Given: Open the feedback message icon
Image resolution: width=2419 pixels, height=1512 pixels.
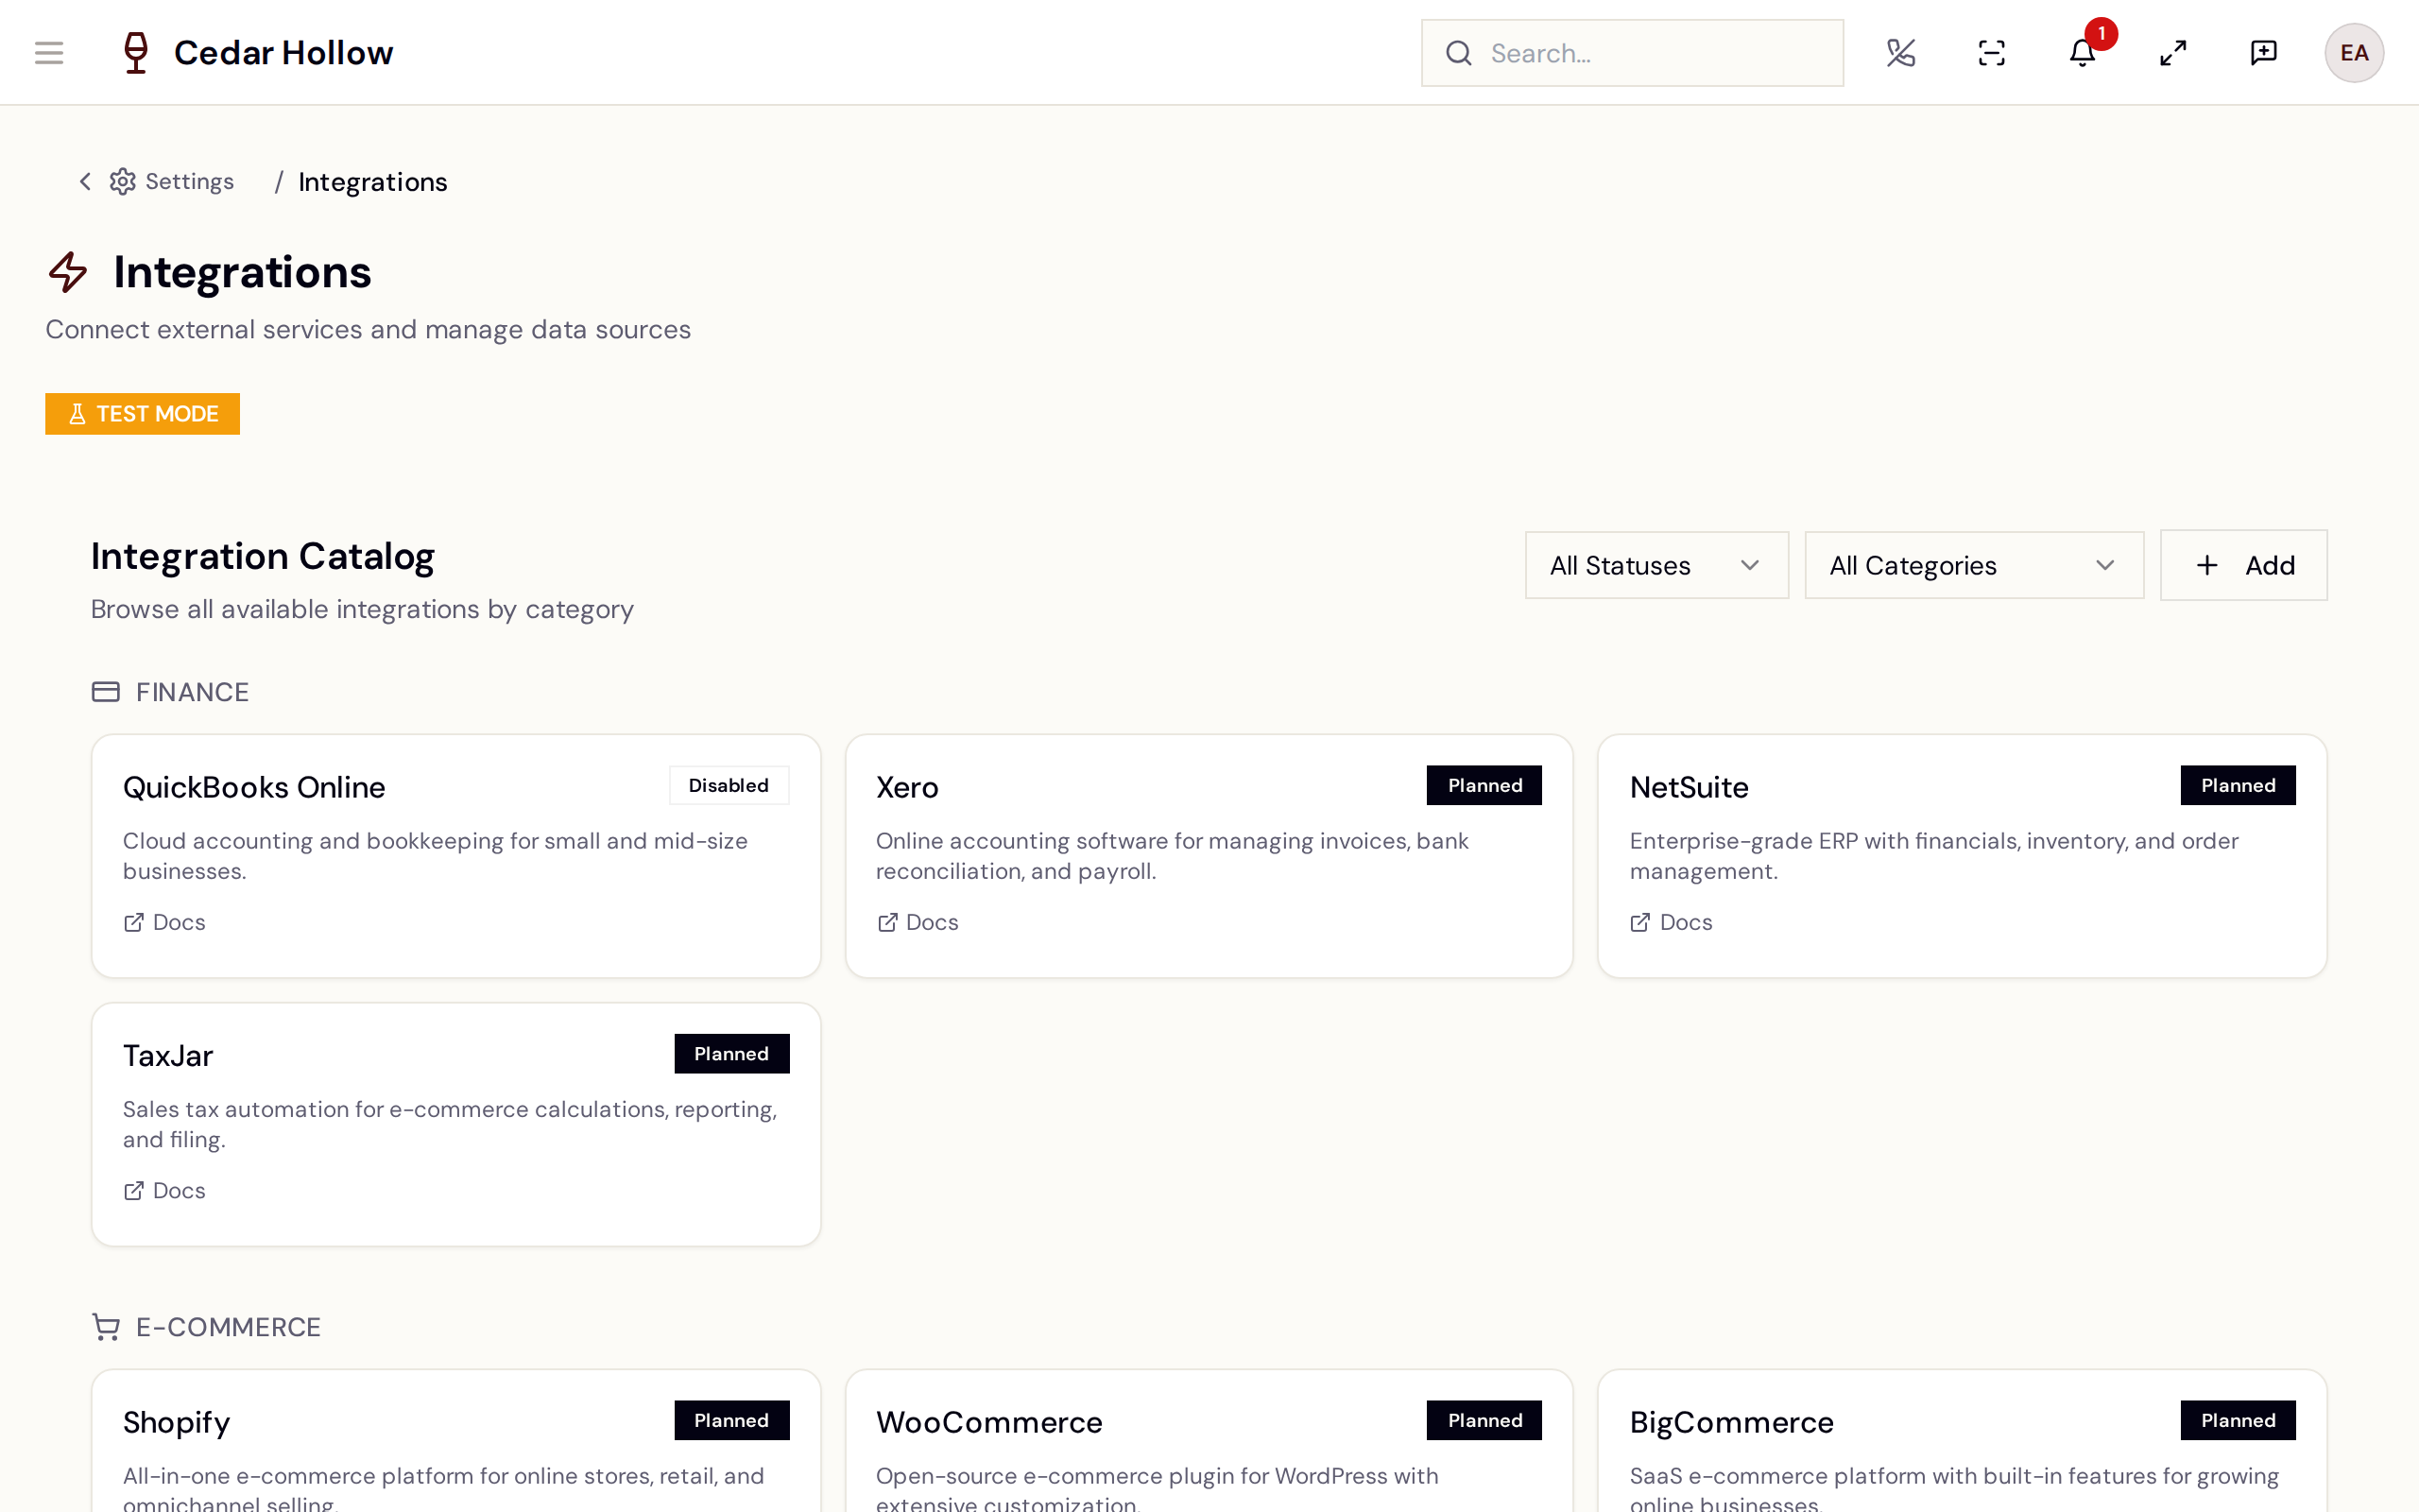Looking at the screenshot, I should pyautogui.click(x=2263, y=53).
